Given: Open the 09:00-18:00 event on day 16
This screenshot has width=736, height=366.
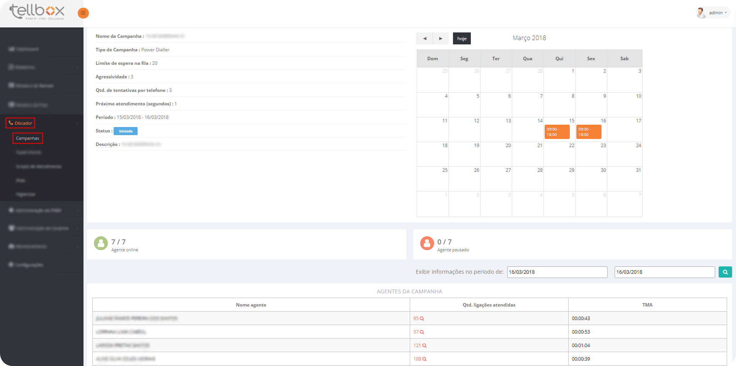Looking at the screenshot, I should pyautogui.click(x=589, y=132).
